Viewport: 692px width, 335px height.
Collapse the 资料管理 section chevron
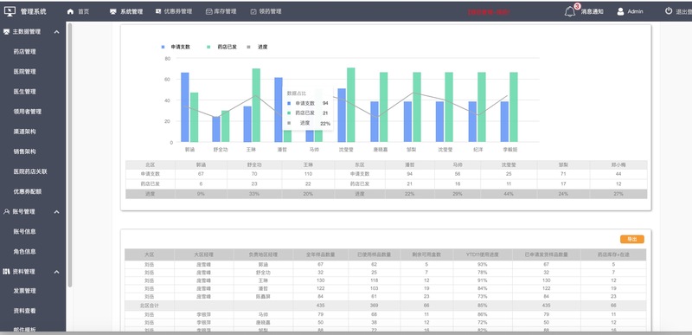(56, 272)
